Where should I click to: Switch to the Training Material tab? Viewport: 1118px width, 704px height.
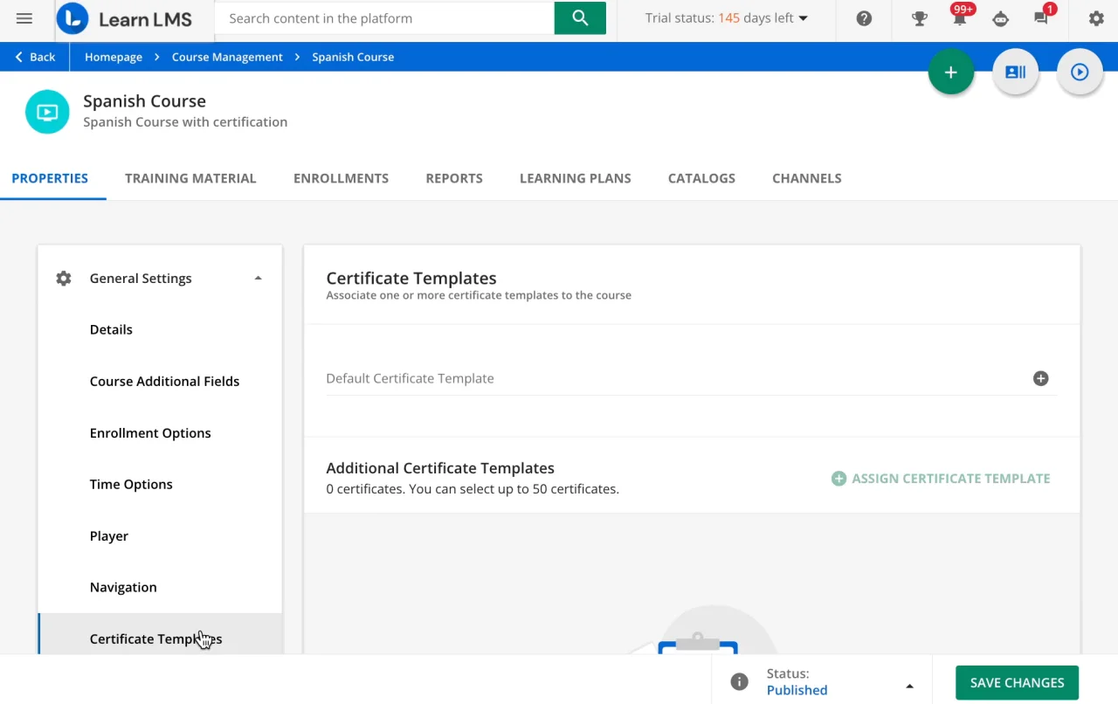coord(190,178)
